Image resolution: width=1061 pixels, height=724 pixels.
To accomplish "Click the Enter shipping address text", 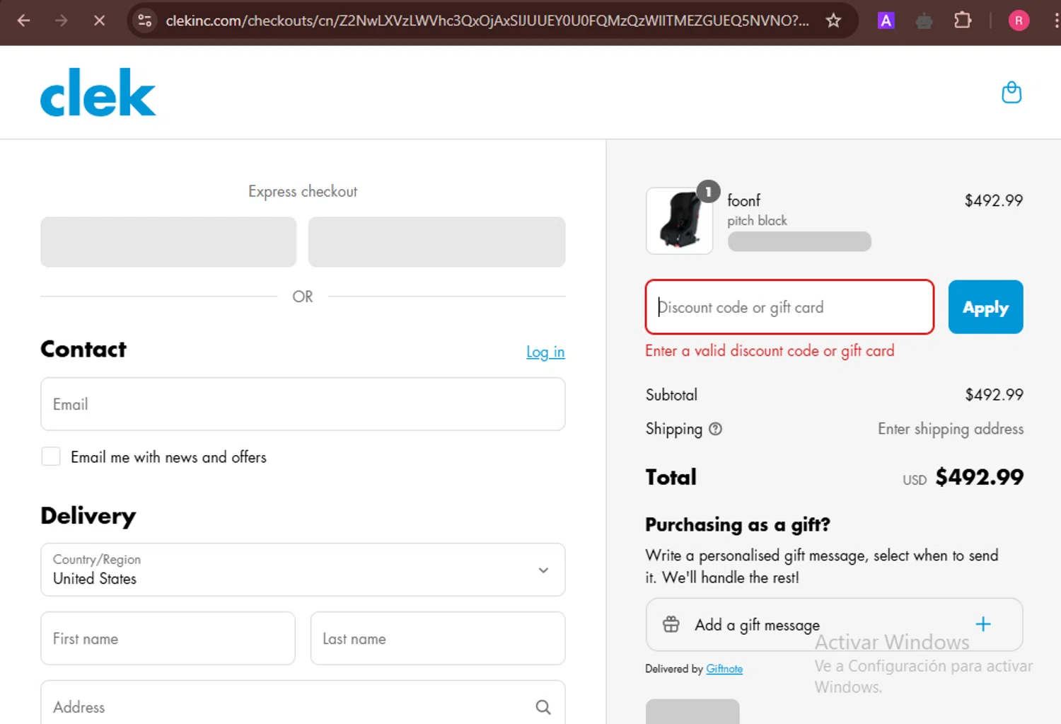I will [x=951, y=429].
